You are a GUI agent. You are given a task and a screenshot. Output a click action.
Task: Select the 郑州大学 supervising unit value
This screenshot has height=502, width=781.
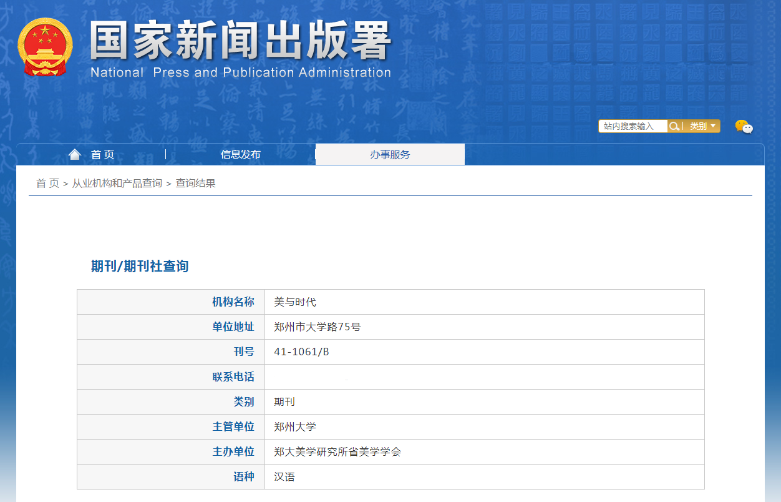pos(295,427)
